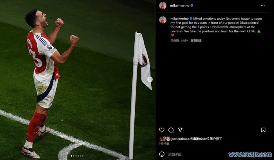Click the verified badge next to the caption username

[x=191, y=19]
